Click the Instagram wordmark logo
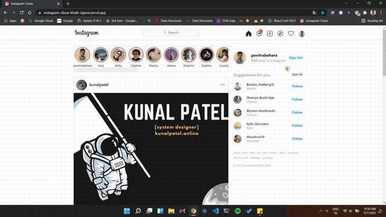 [86, 33]
